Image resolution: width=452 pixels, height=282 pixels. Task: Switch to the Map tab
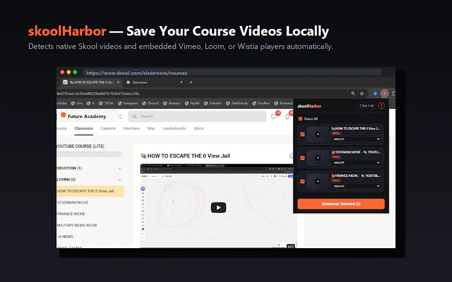151,129
